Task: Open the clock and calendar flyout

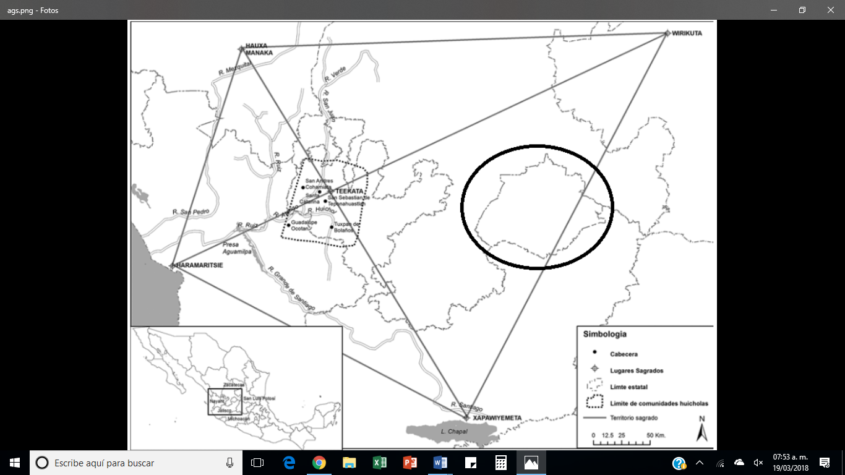Action: pos(791,463)
